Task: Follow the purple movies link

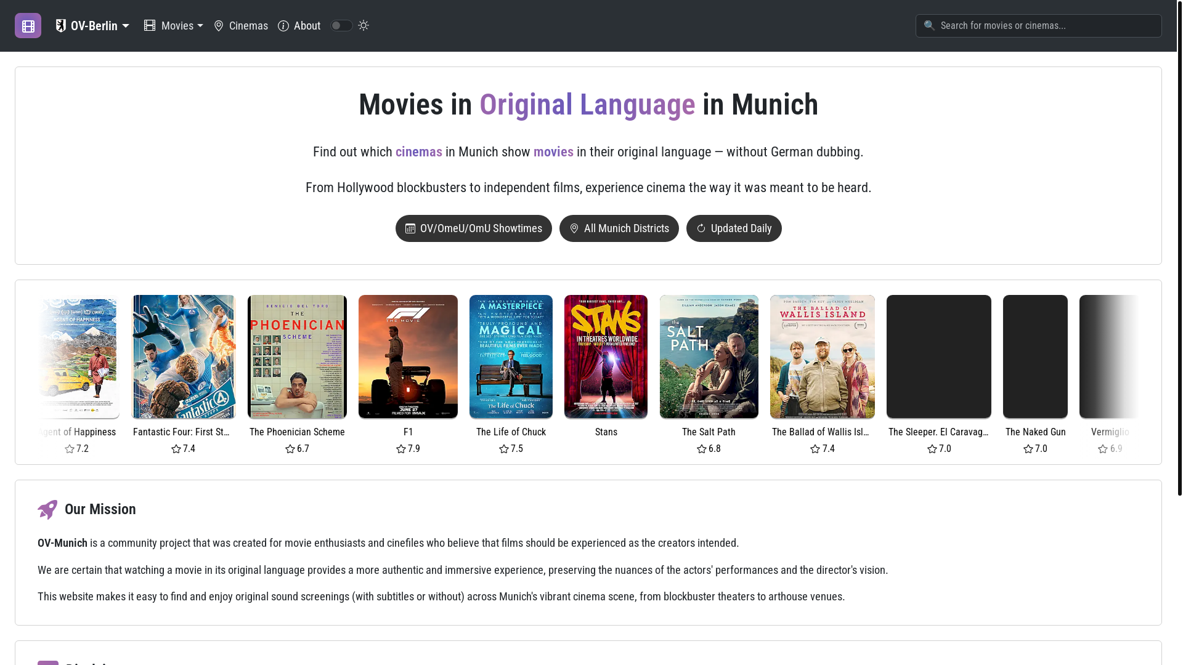Action: tap(553, 152)
